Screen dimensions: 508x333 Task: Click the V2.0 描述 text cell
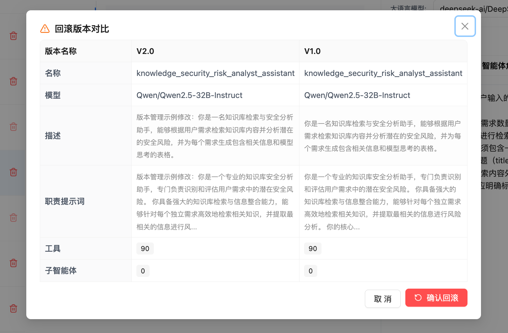coord(215,136)
